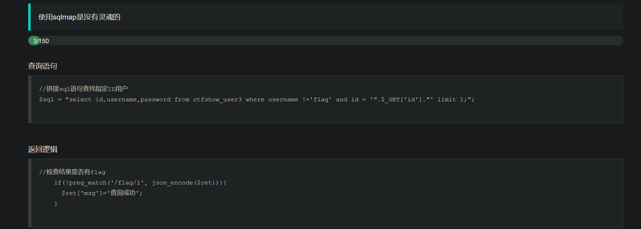The image size is (641, 229).
Task: Click the closing brace of the if block
Action: pyautogui.click(x=56, y=203)
